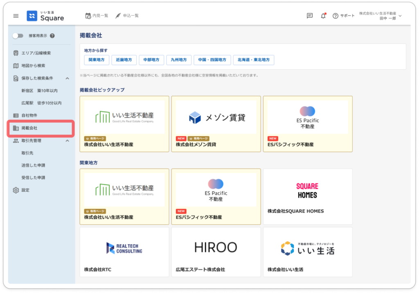The image size is (419, 293).
Task: Open 内見一覧 in top bar
Action: coord(97,16)
